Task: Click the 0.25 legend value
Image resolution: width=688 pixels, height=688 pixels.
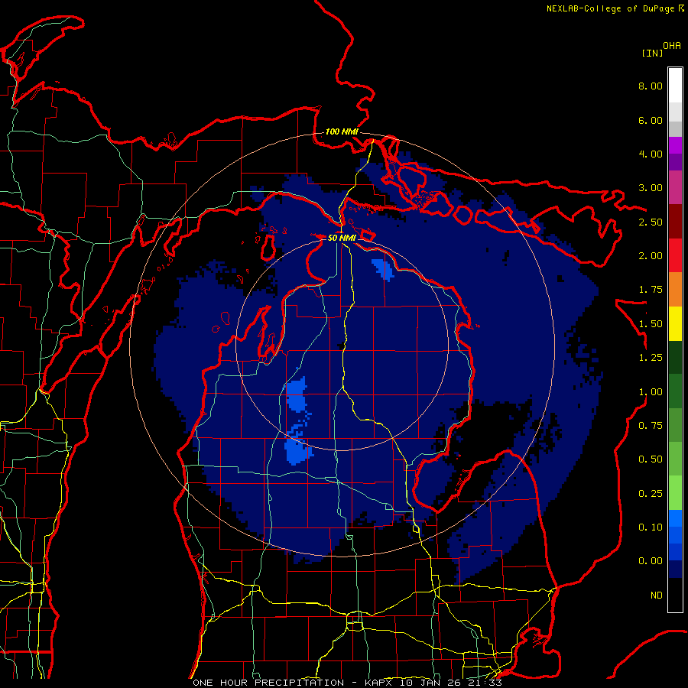Action: [651, 494]
